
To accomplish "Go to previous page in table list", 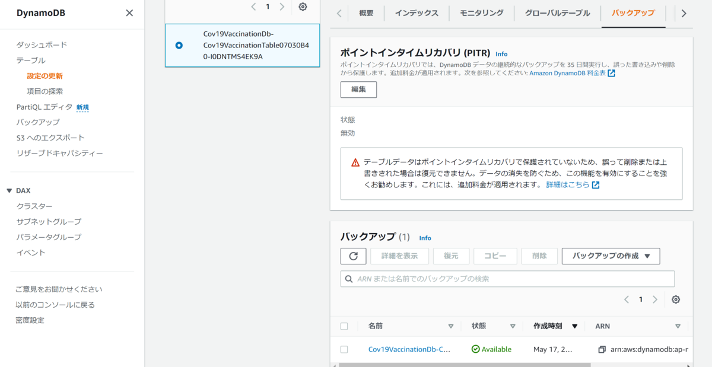I will (x=253, y=7).
